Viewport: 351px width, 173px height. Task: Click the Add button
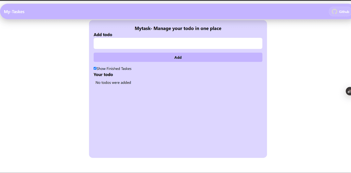pos(178,57)
